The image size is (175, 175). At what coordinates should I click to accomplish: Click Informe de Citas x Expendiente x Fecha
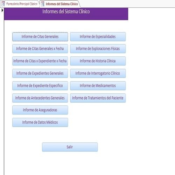pyautogui.click(x=40, y=61)
